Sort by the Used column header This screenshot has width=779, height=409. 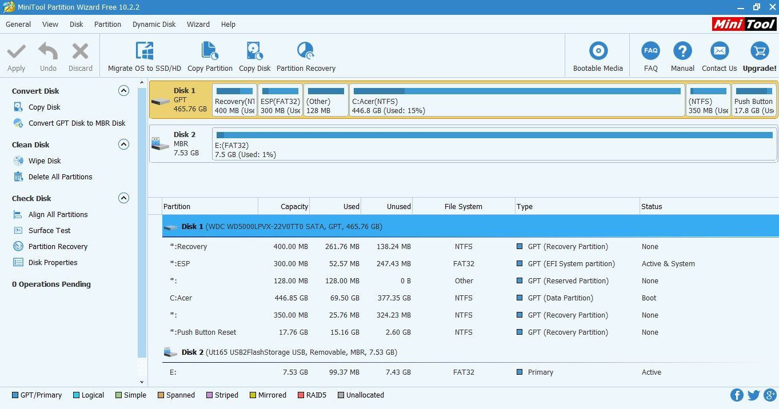tap(335, 206)
